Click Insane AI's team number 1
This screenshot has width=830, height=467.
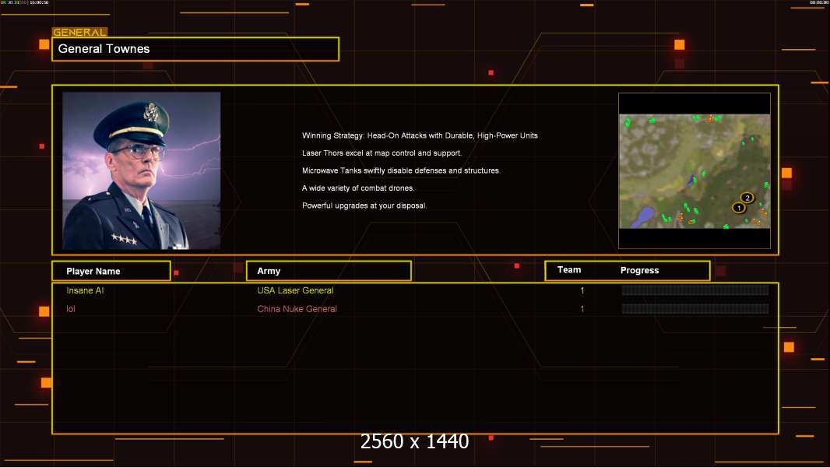pyautogui.click(x=582, y=290)
